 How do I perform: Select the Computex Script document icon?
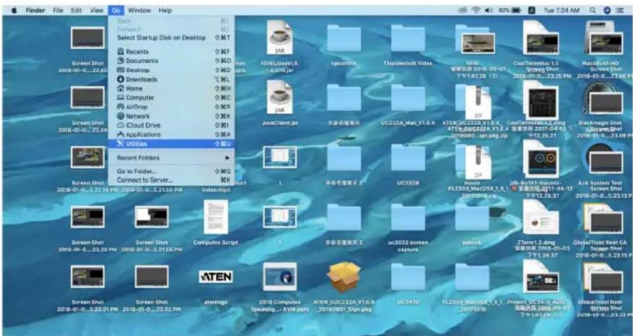pyautogui.click(x=215, y=217)
